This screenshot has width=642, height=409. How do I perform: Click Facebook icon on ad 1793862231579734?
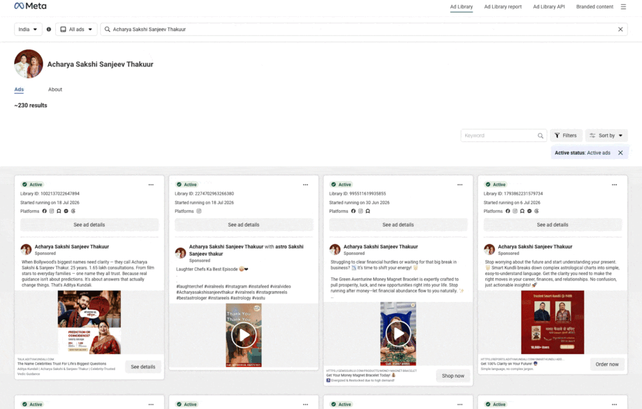[x=508, y=211]
